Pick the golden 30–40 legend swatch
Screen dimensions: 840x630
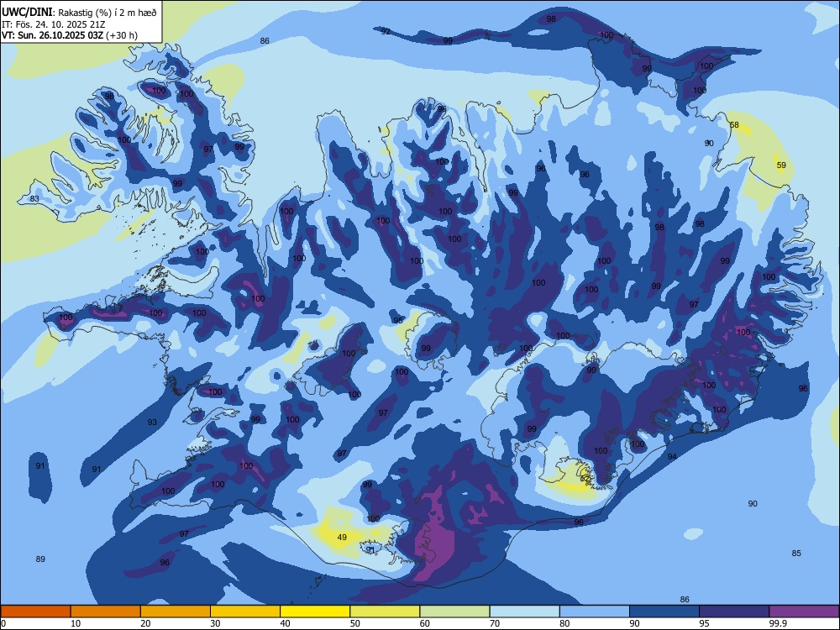(245, 612)
